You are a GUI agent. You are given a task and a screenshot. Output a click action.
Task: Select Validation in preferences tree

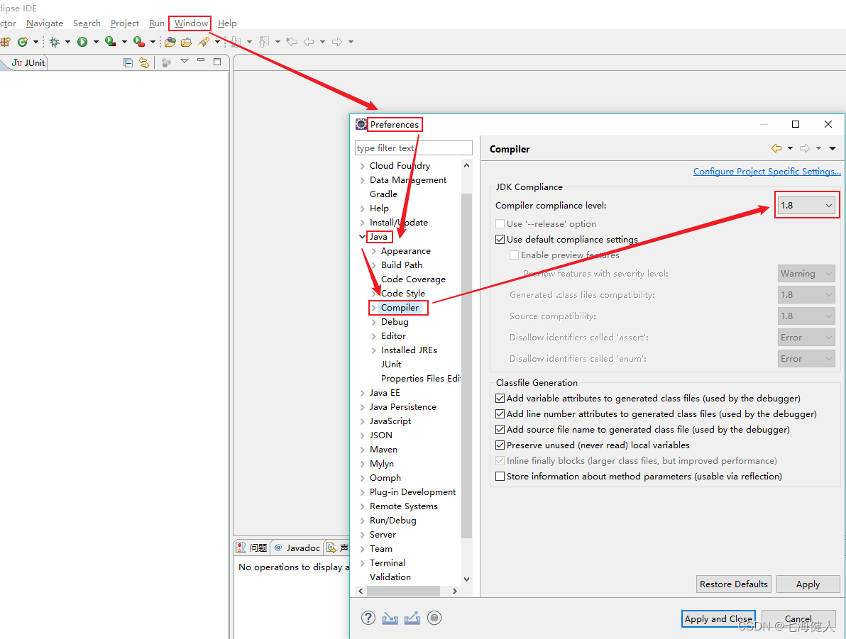tap(390, 577)
